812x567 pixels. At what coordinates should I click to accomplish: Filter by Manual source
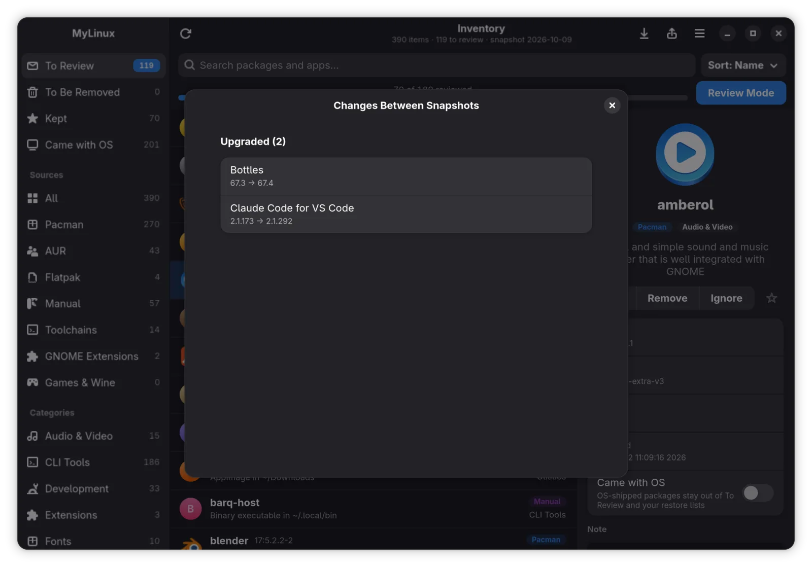pyautogui.click(x=93, y=304)
